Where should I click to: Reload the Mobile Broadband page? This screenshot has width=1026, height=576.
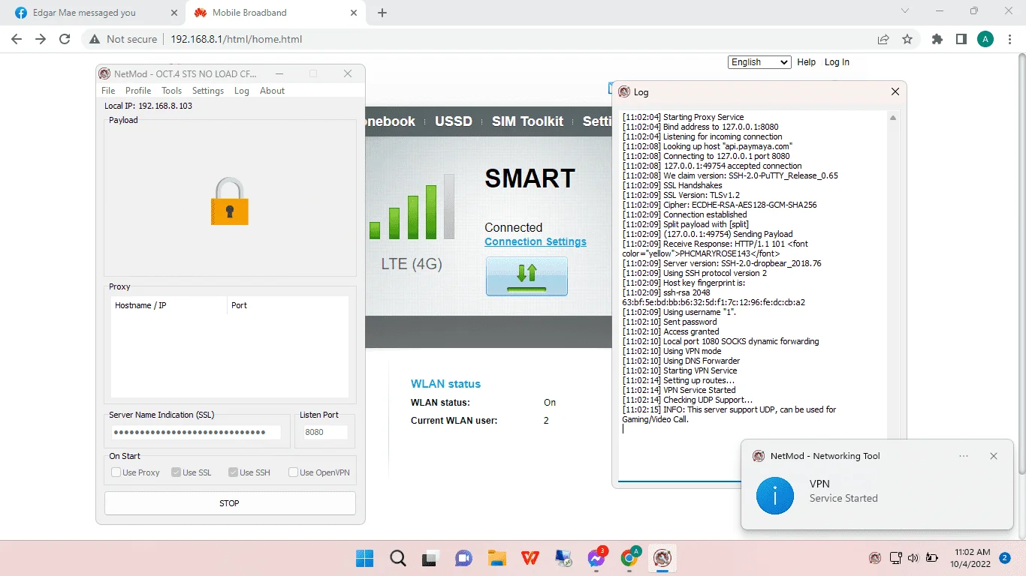pyautogui.click(x=65, y=39)
